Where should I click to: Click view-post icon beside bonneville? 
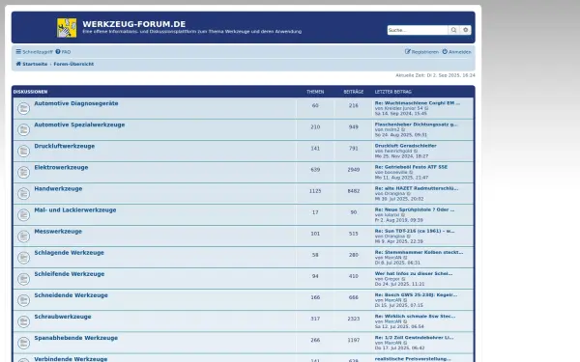pos(411,173)
